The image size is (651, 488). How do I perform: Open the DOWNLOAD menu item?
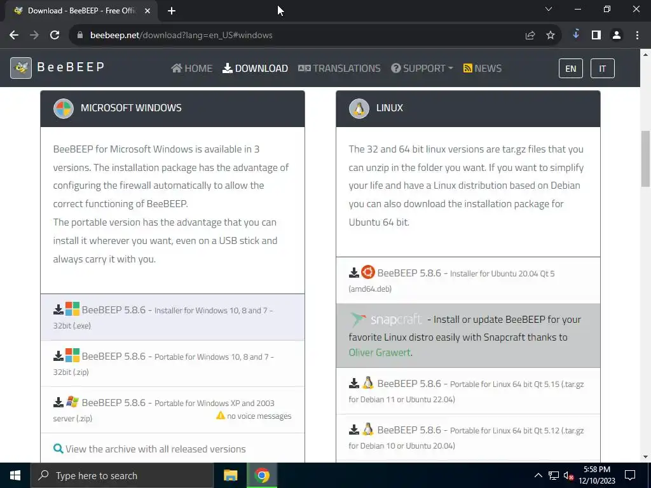point(256,69)
